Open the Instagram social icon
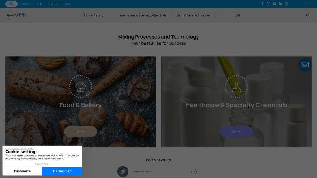 coord(268,4)
